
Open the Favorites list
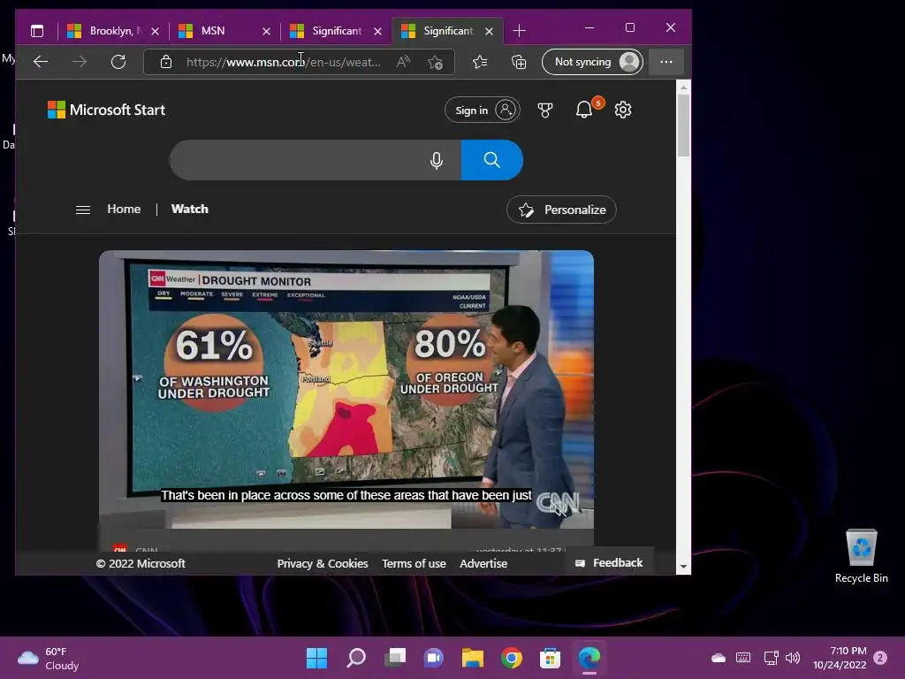[x=480, y=62]
